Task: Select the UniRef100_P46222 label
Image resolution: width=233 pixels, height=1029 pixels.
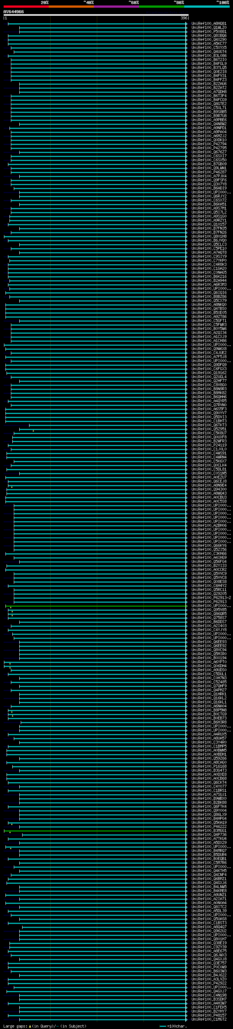Action: (209, 826)
